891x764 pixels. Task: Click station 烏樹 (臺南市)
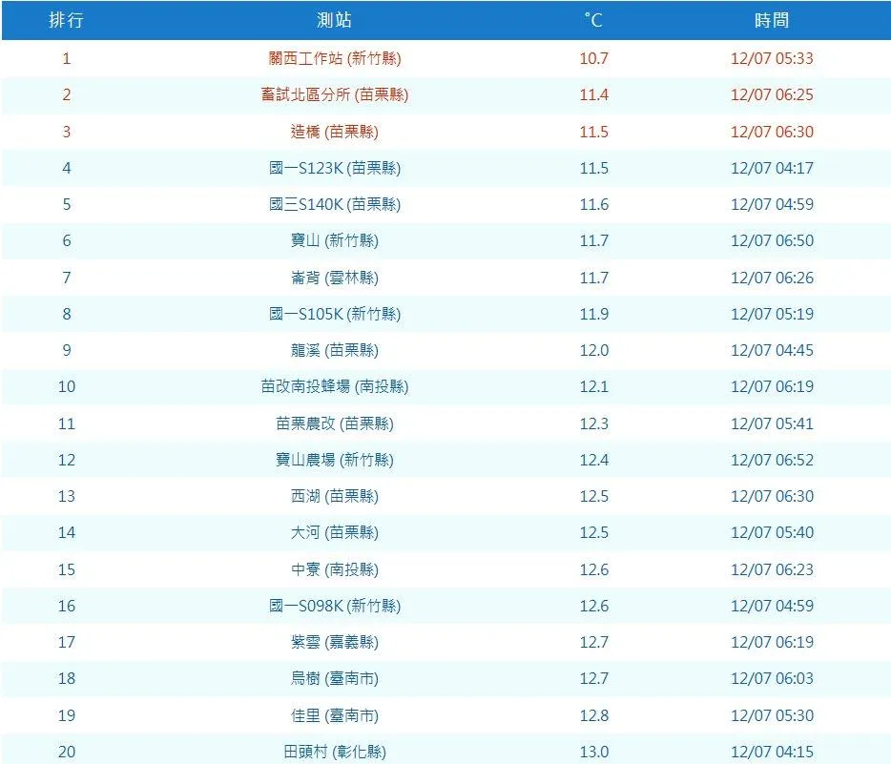pos(335,679)
